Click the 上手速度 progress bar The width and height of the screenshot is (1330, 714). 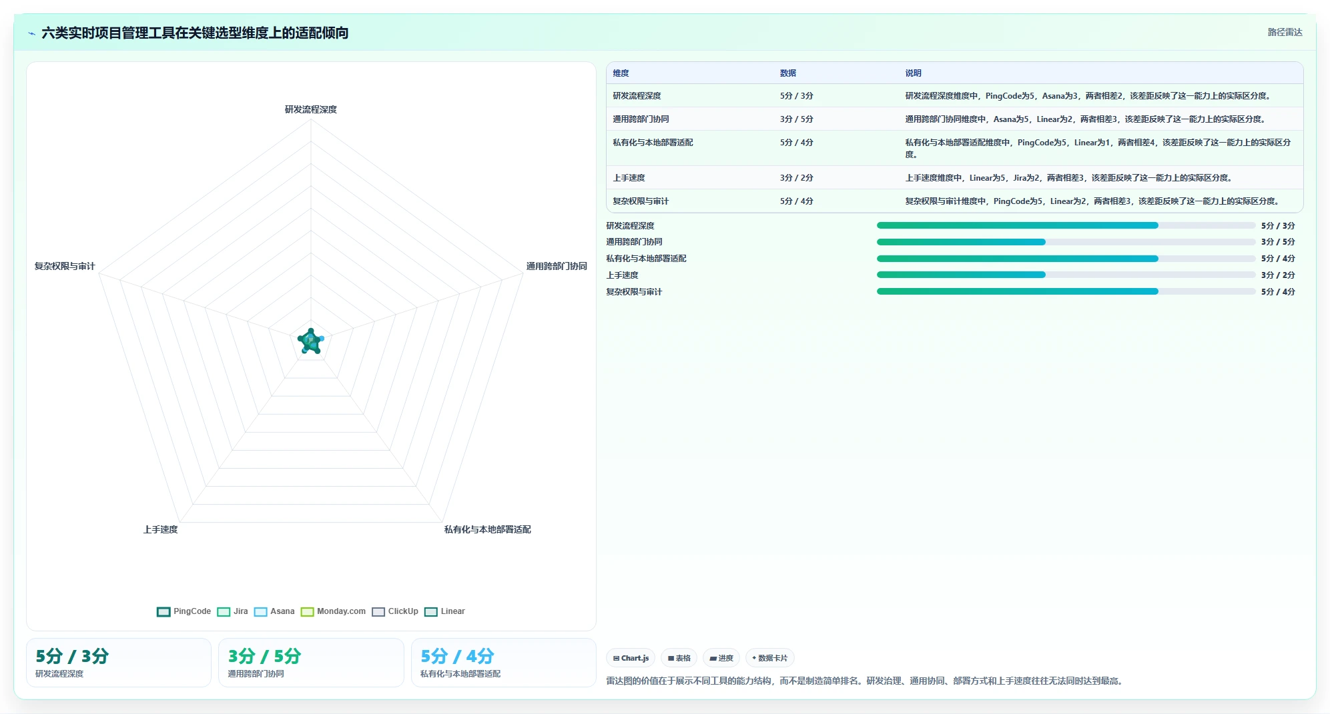pos(1066,275)
